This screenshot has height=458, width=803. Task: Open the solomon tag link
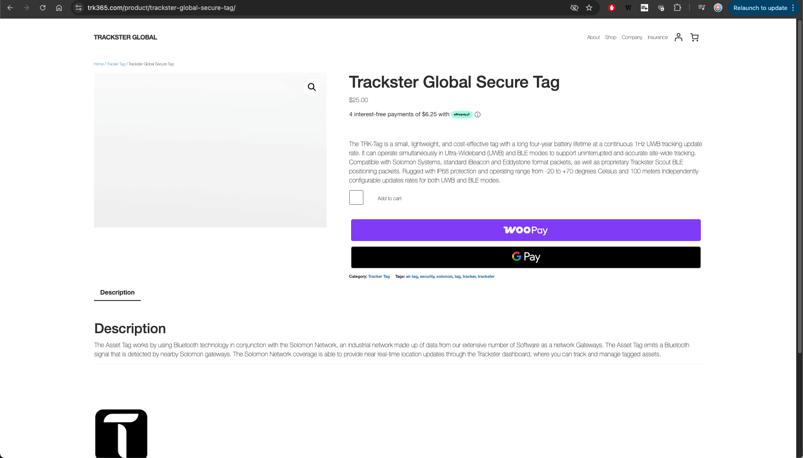(444, 276)
